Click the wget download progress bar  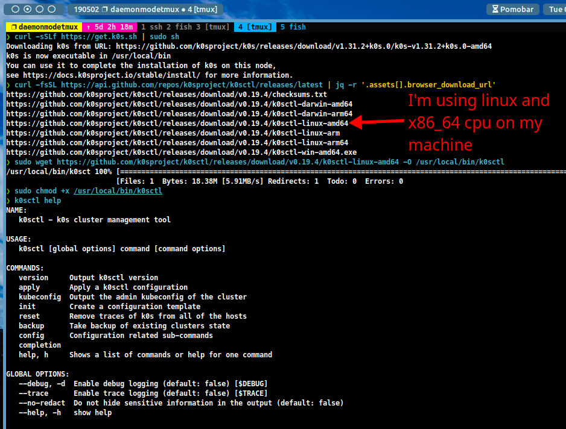click(x=341, y=172)
